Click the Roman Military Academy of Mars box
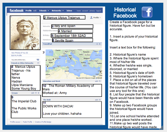Screen dimensions: 167x132 (x=72, y=90)
